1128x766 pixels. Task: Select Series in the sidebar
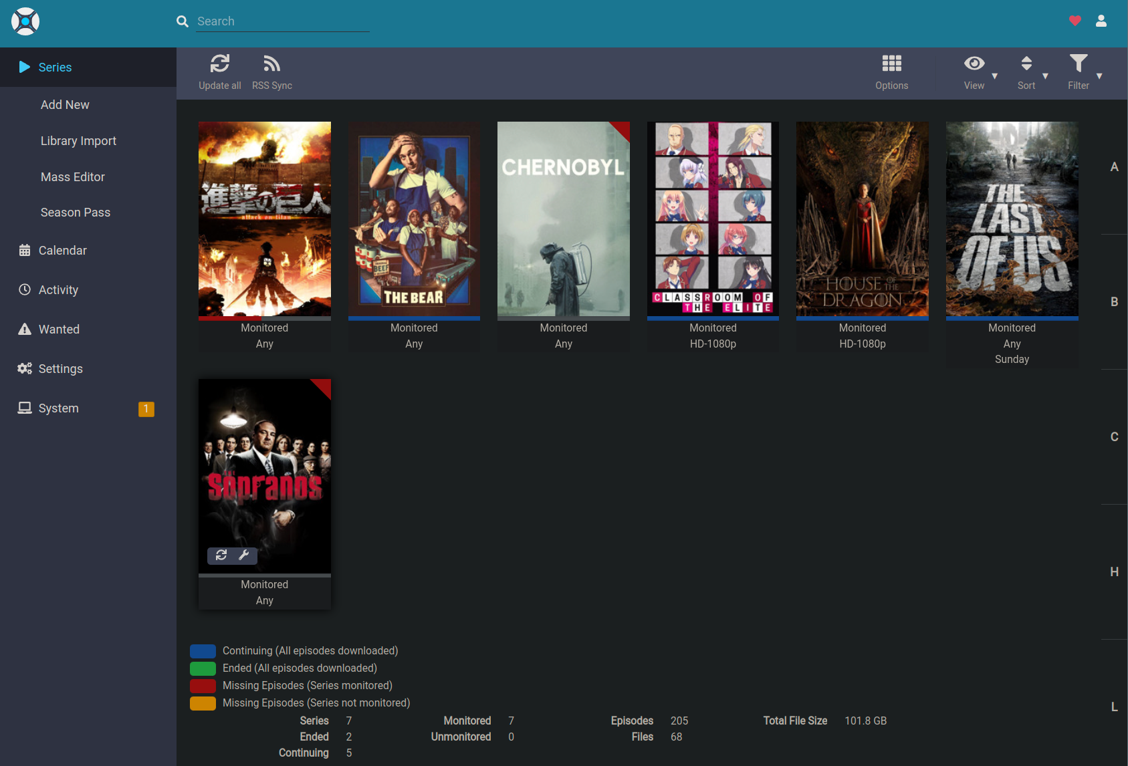(88, 67)
